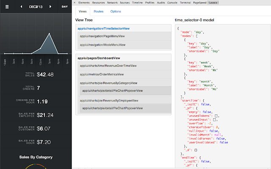Switch to the Profiles devtools tab
Viewport: 271px width, 169px height.
coord(149,3)
